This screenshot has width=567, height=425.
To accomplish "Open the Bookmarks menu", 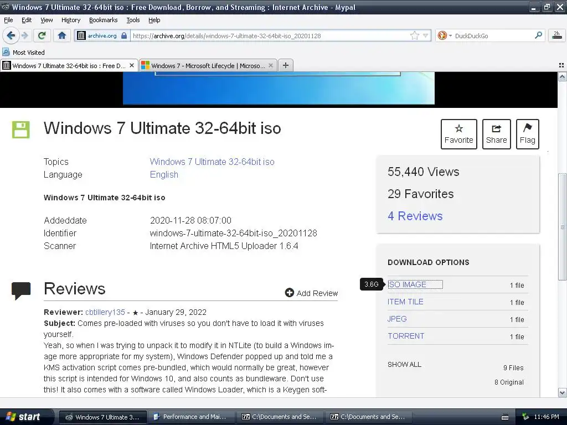I will coord(104,20).
